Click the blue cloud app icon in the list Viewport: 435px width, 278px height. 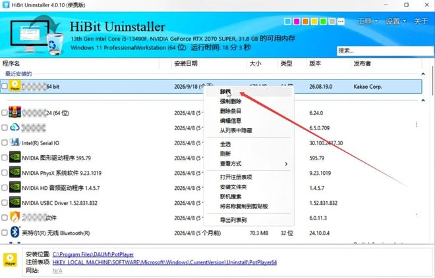pos(14,127)
